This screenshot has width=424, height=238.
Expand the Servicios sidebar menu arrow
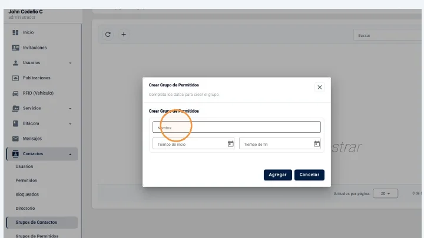click(x=70, y=109)
